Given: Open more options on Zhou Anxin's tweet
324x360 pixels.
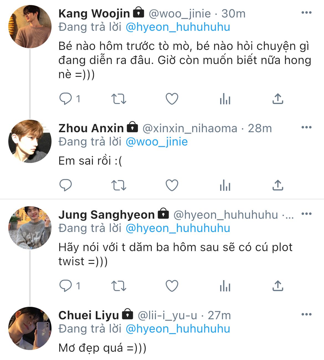Looking at the screenshot, I should tap(306, 127).
